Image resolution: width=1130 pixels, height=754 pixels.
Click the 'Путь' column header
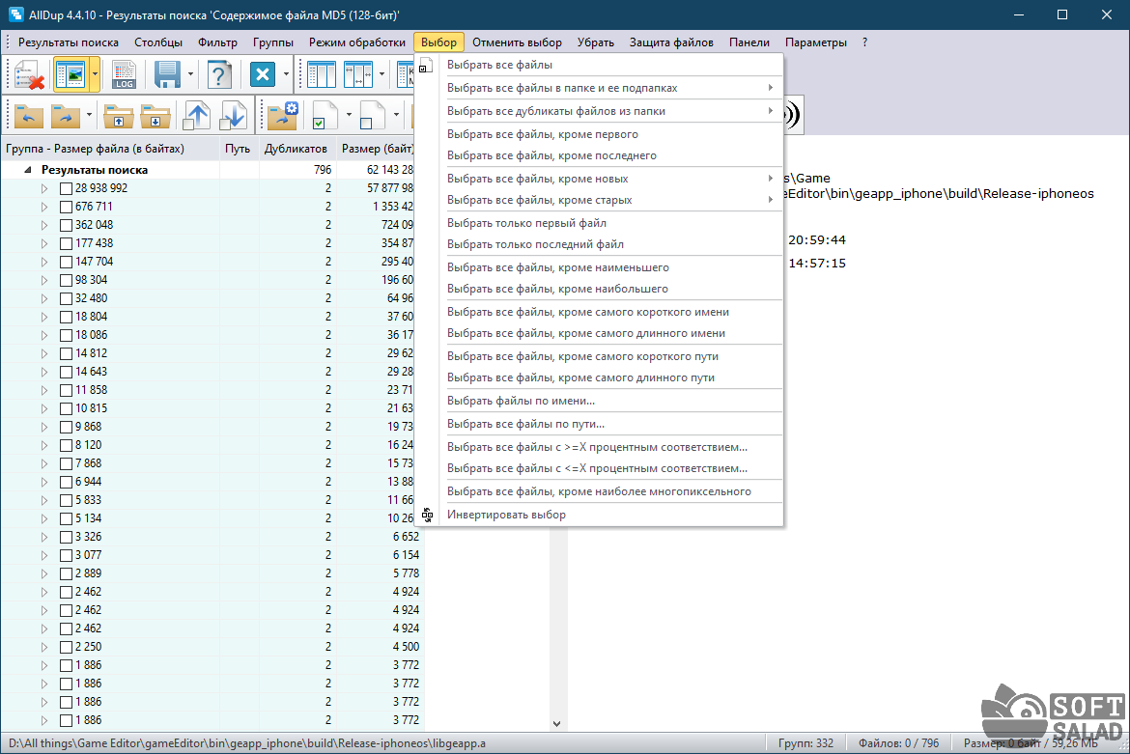[238, 149]
